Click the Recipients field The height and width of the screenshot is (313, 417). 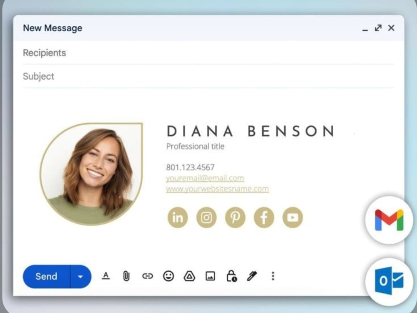208,53
